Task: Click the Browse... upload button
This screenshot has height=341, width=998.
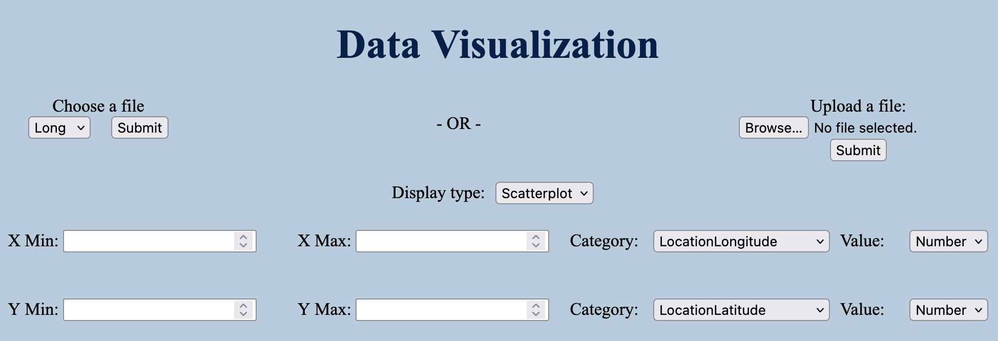Action: (773, 128)
